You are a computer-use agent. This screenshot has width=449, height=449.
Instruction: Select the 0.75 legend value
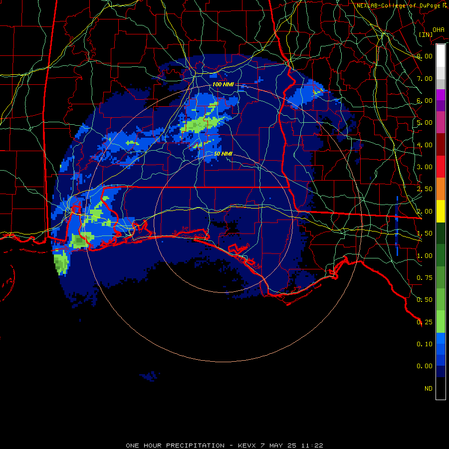coord(425,278)
